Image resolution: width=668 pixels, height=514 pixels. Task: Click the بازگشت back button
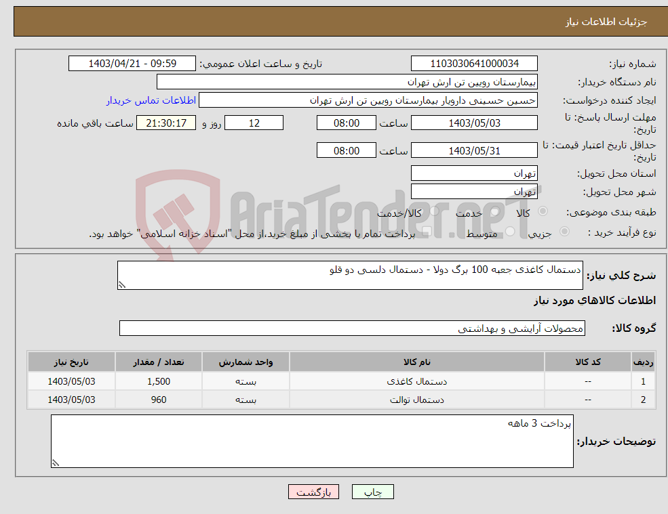313,492
